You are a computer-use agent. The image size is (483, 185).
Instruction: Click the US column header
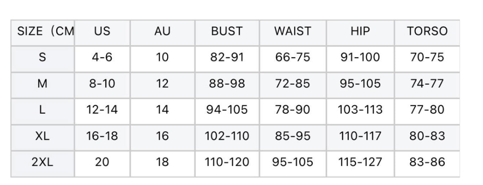pyautogui.click(x=102, y=31)
